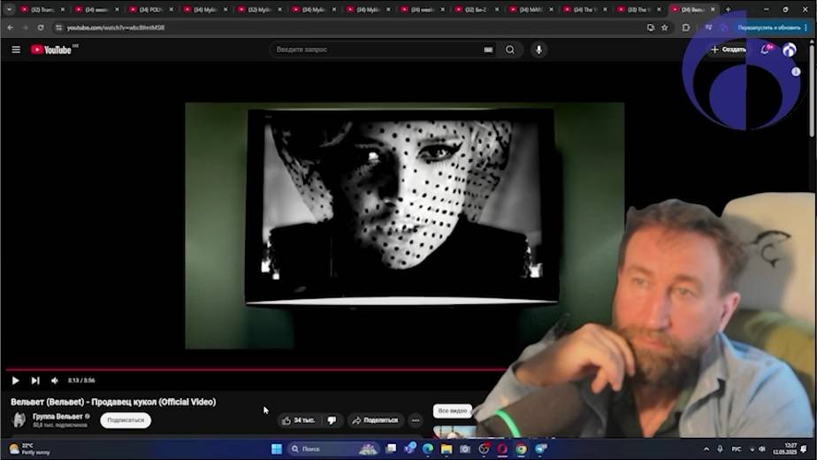Open File Explorer from the taskbar
The width and height of the screenshot is (817, 460).
pyautogui.click(x=447, y=448)
